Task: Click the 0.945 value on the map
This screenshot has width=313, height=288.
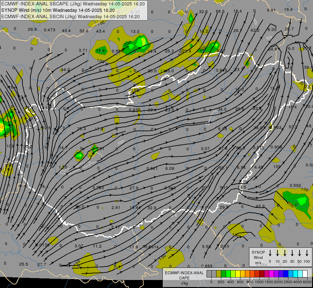Action: tap(221, 70)
